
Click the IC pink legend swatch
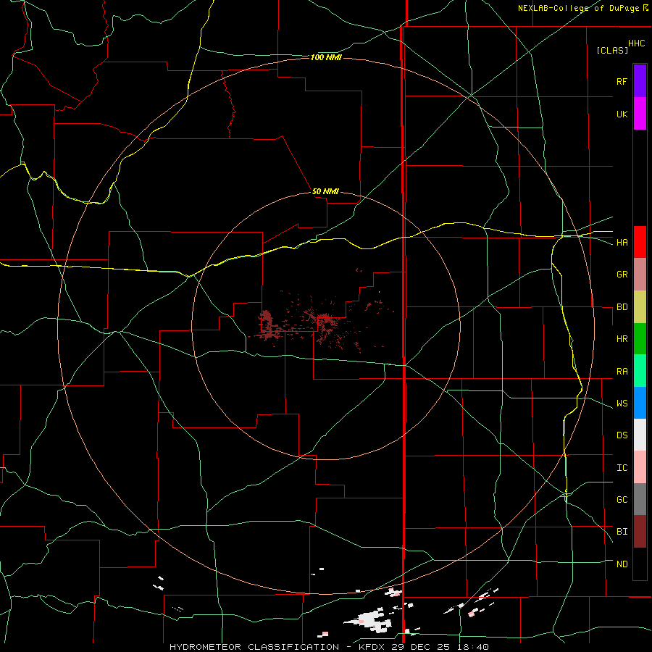(x=640, y=467)
